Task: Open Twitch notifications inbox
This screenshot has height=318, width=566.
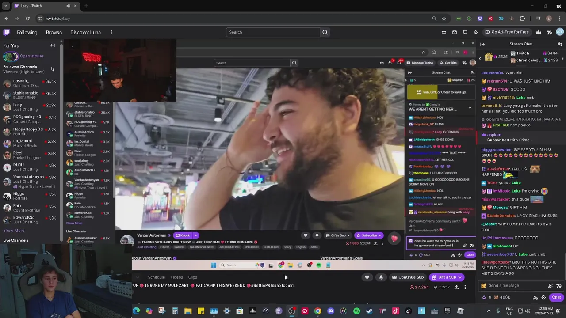Action: click(x=455, y=32)
